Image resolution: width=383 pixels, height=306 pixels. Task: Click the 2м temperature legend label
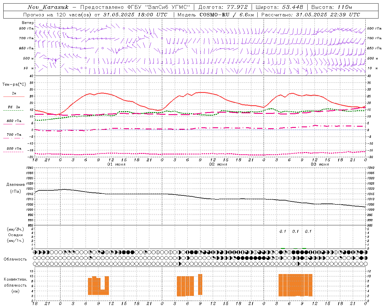click(x=14, y=94)
